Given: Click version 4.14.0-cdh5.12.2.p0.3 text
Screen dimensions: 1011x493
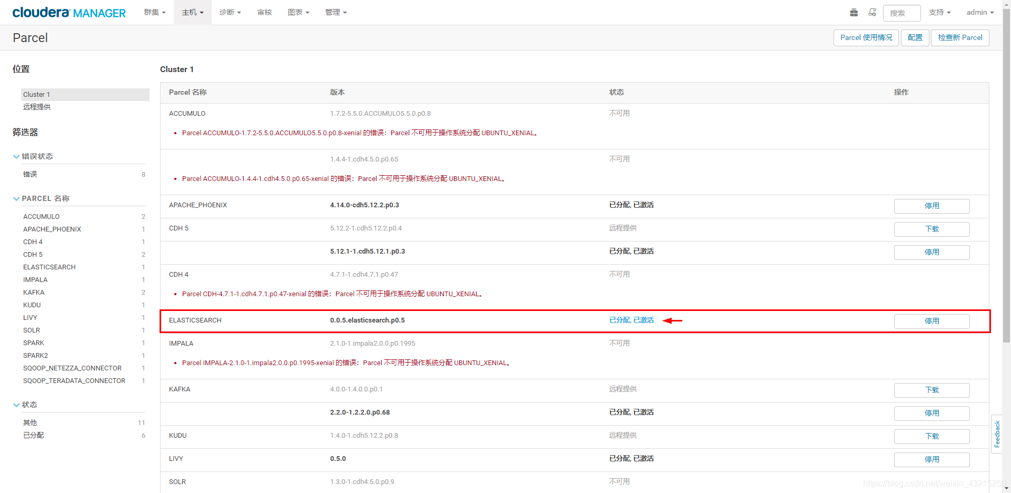Looking at the screenshot, I should pyautogui.click(x=364, y=205).
